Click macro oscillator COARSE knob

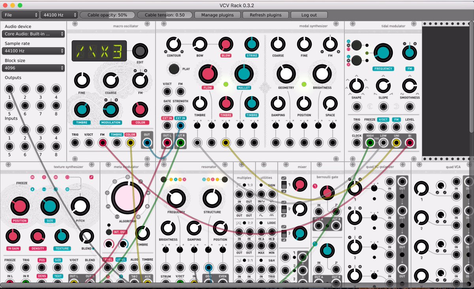(111, 81)
